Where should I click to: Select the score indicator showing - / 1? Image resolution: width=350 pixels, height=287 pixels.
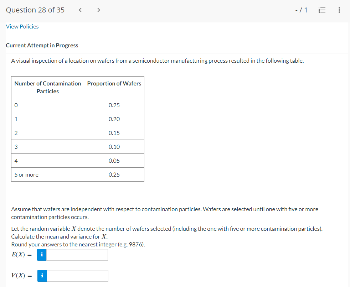click(301, 10)
